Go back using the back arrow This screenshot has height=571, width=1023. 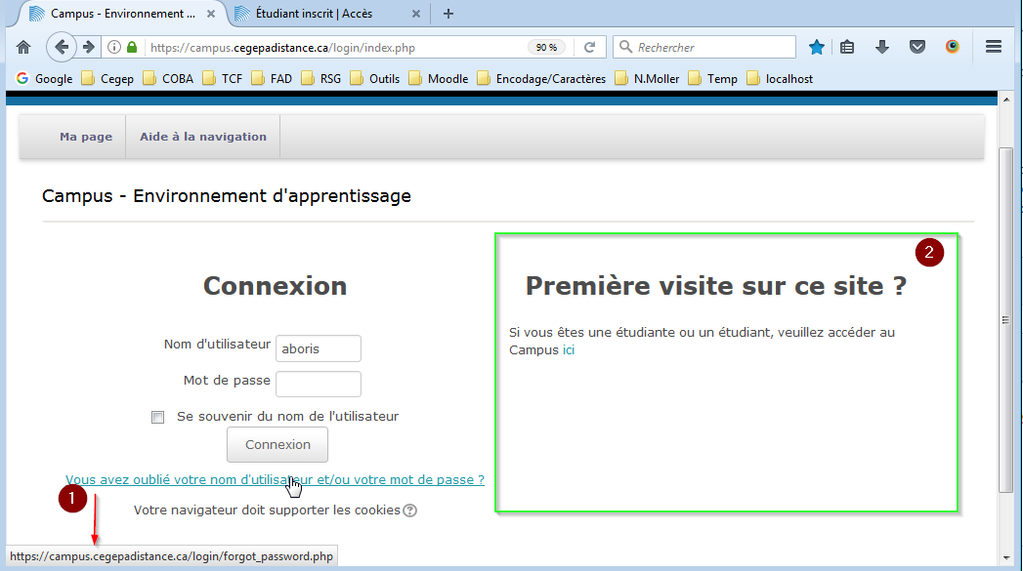point(62,47)
